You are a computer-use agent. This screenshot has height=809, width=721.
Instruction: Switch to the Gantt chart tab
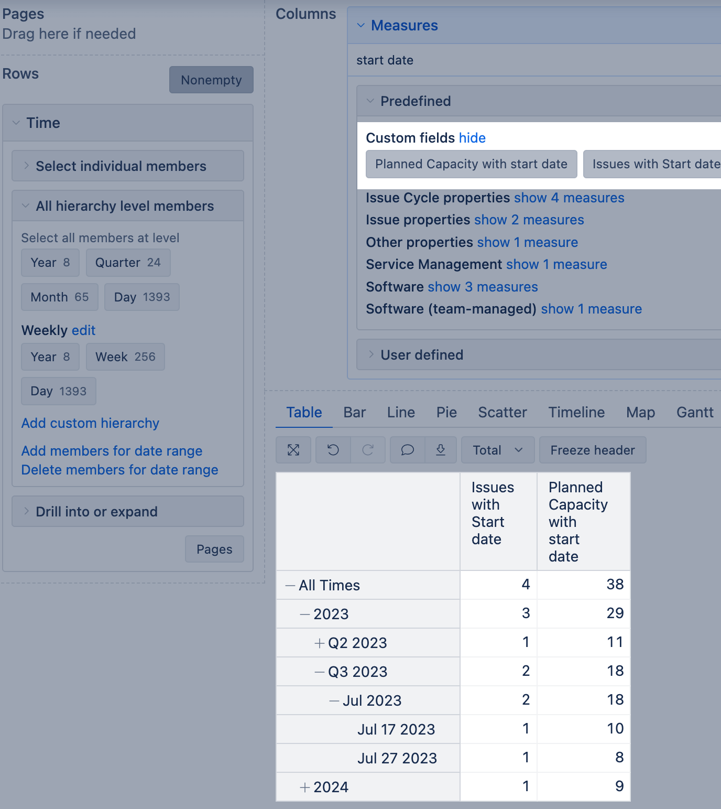coord(694,412)
